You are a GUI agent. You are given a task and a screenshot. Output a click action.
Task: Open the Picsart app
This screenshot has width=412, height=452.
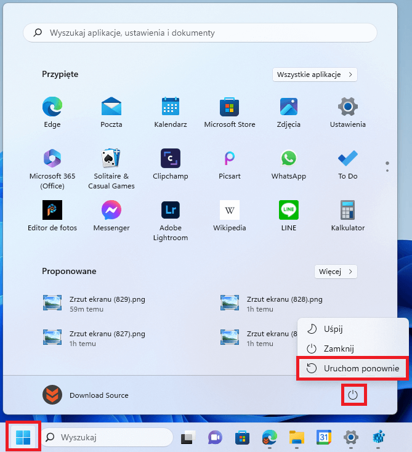[230, 164]
